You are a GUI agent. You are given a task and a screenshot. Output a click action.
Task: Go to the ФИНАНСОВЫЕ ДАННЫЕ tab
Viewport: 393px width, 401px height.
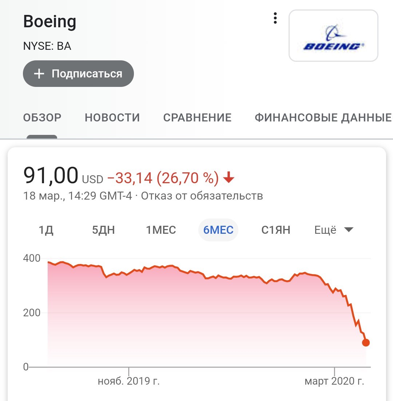point(323,118)
